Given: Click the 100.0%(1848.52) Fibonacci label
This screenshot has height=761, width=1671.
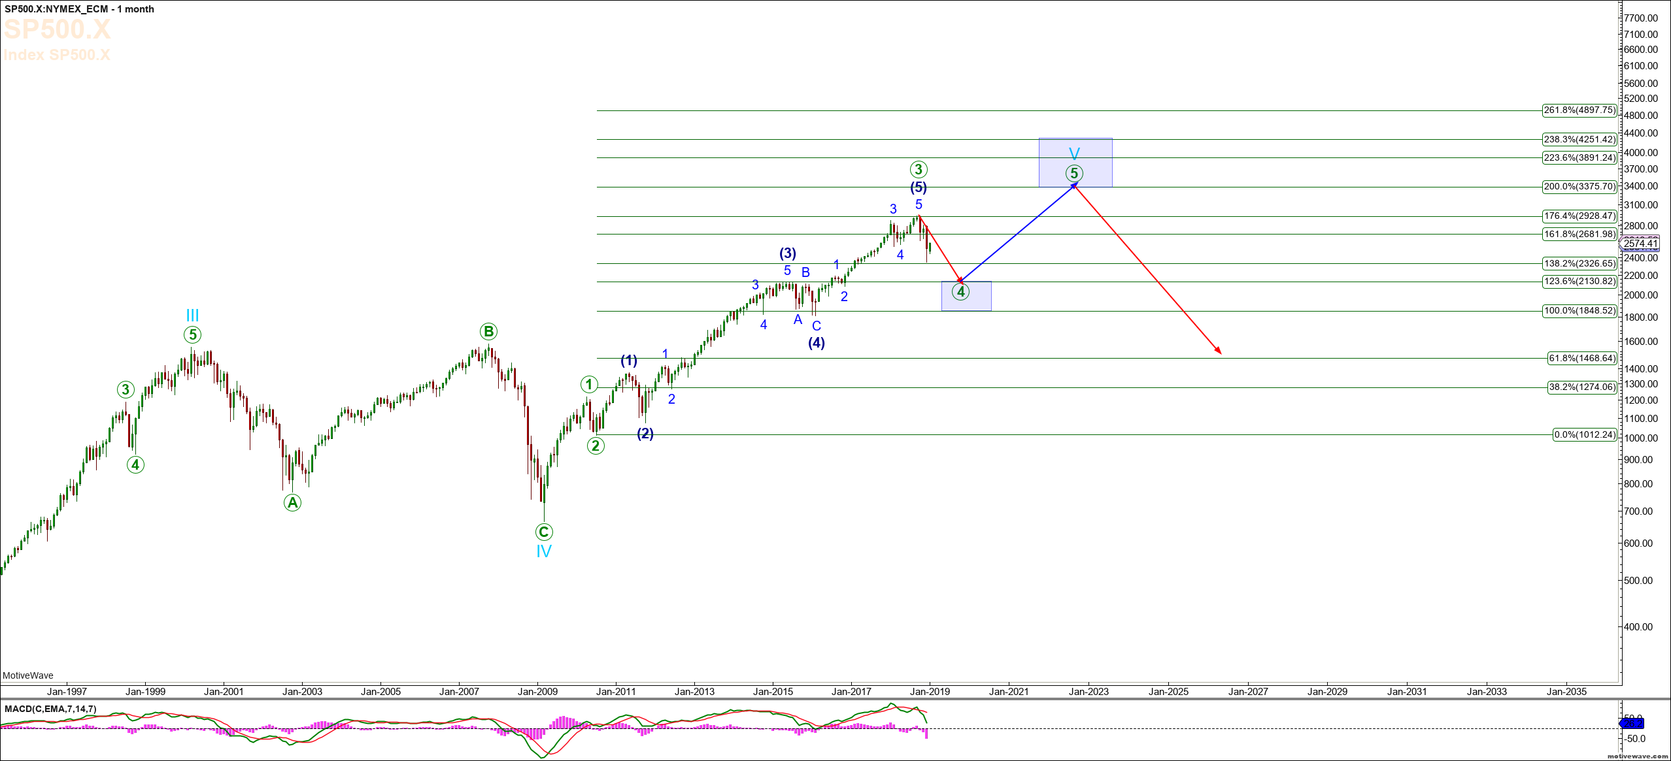Looking at the screenshot, I should pyautogui.click(x=1579, y=311).
